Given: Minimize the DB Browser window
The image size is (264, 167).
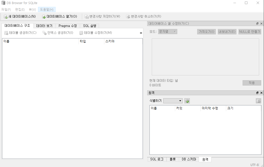Looking at the screenshot, I should click(x=235, y=3).
